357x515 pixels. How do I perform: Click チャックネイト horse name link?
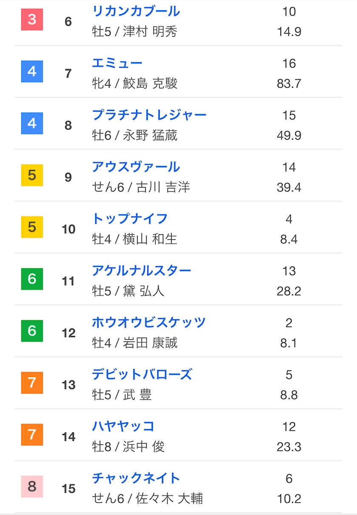[136, 478]
